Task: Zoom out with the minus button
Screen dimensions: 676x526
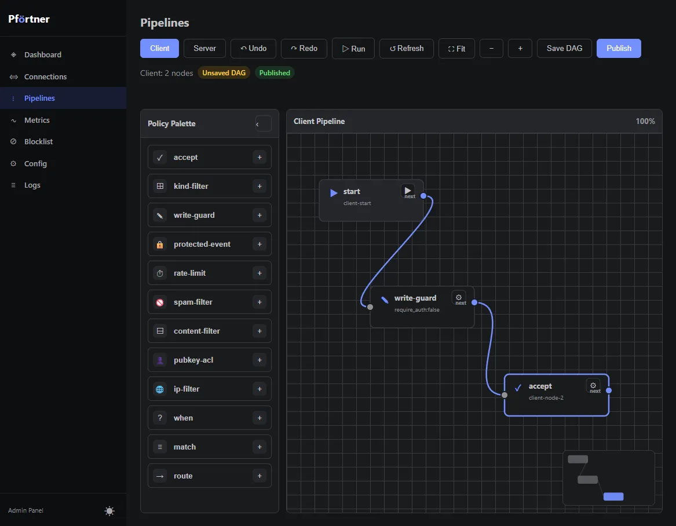Action: tap(491, 48)
